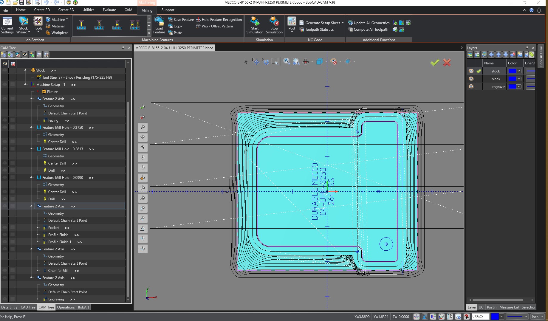Click the green checkmark to accept
This screenshot has height=321, width=548.
tap(435, 62)
